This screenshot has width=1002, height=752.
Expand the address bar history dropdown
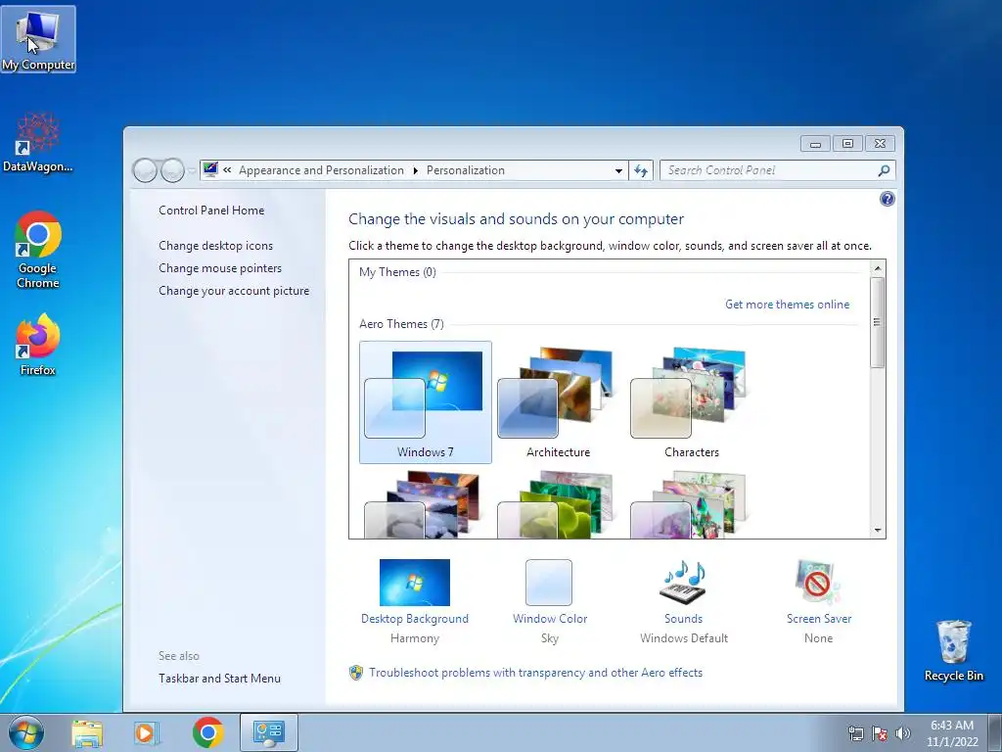618,170
